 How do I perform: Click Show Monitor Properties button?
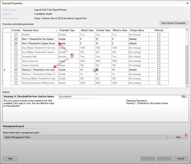174,23
